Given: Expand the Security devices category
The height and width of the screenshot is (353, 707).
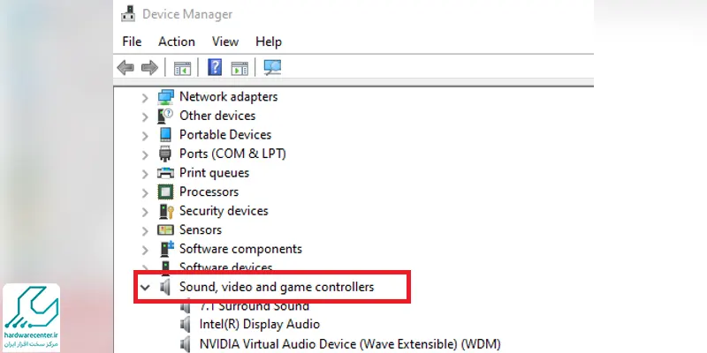Looking at the screenshot, I should (x=145, y=212).
